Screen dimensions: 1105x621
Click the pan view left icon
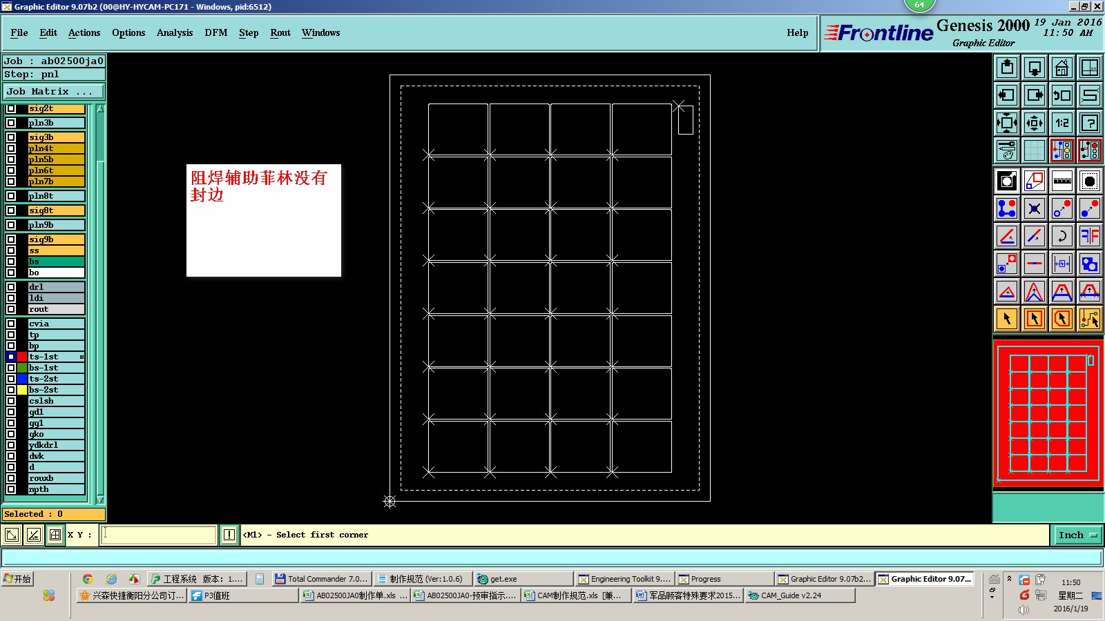(1007, 95)
